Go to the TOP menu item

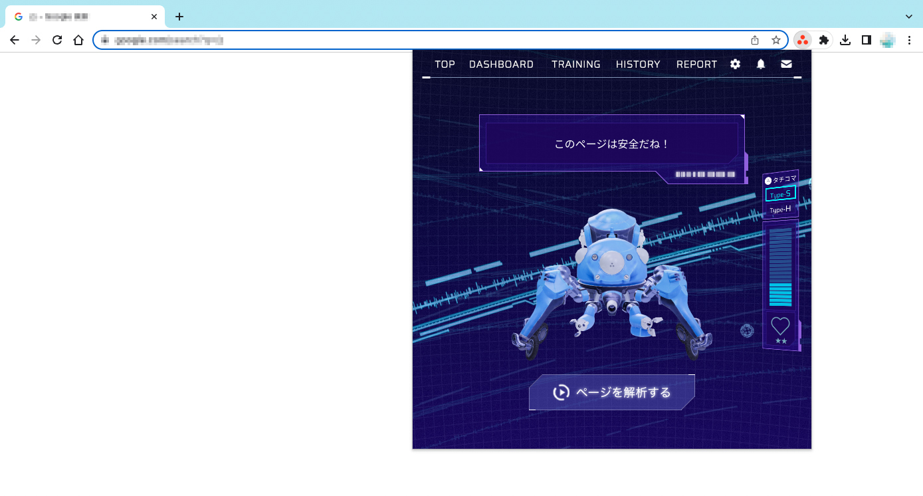(445, 64)
